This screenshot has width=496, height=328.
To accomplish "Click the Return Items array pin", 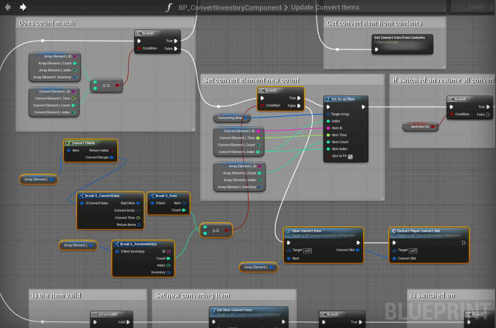I will (139, 224).
